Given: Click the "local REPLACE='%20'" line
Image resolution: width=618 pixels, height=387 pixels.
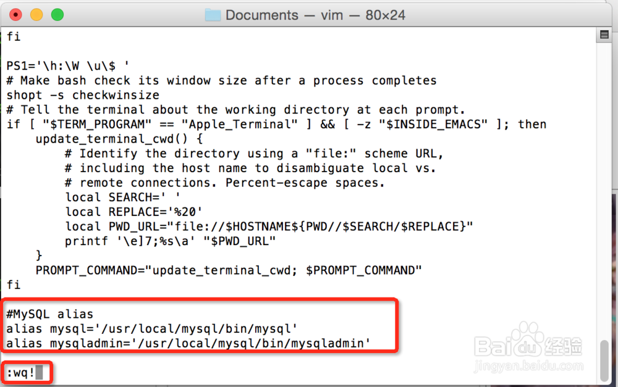Looking at the screenshot, I should (133, 212).
